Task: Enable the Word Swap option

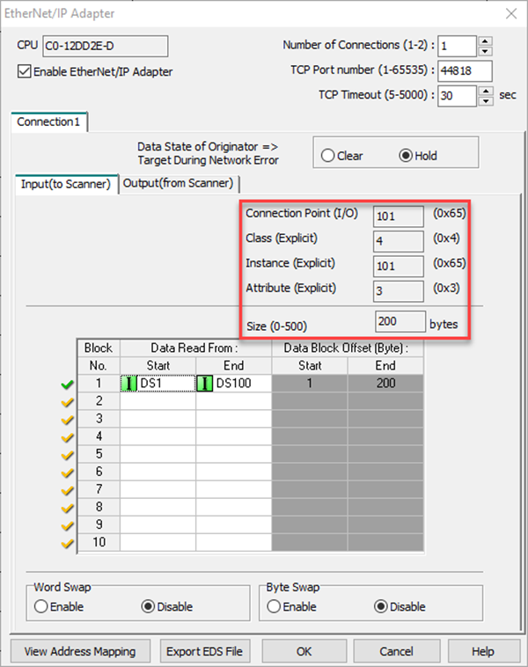Action: [x=40, y=606]
